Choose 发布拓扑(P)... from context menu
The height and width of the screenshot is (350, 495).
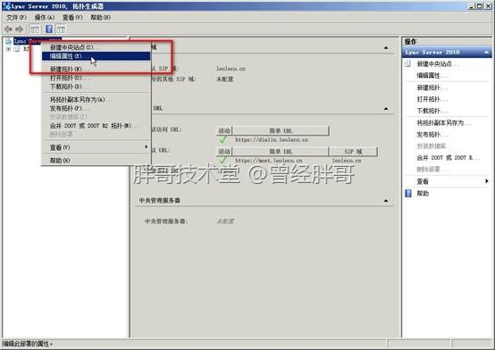[x=96, y=108]
